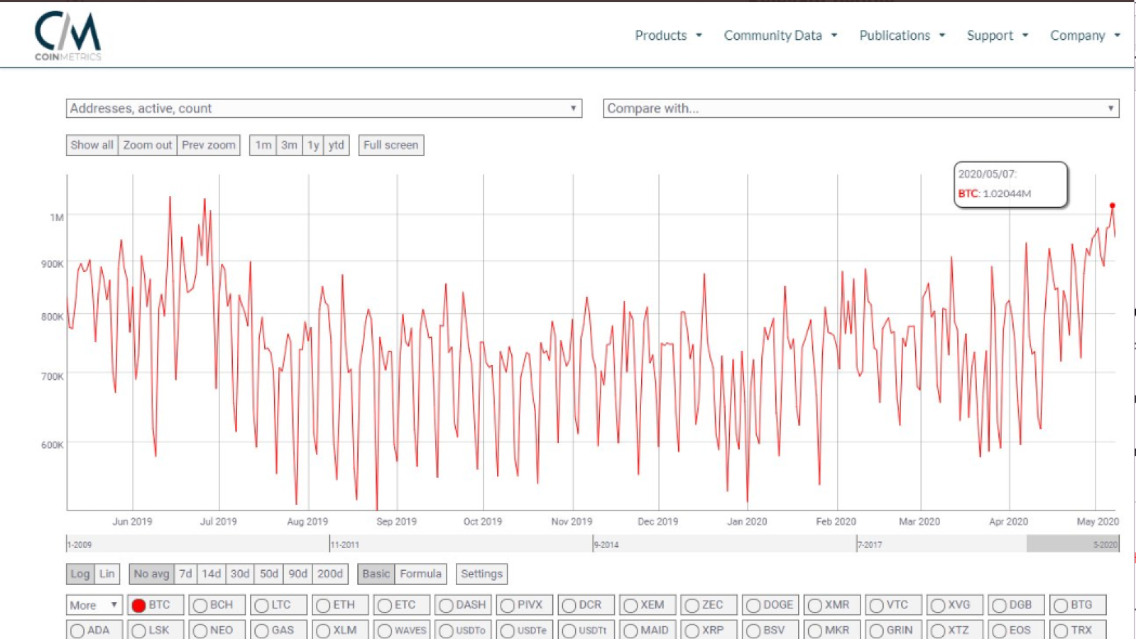1136x639 pixels.
Task: Select the LSK asset
Action: [x=155, y=630]
